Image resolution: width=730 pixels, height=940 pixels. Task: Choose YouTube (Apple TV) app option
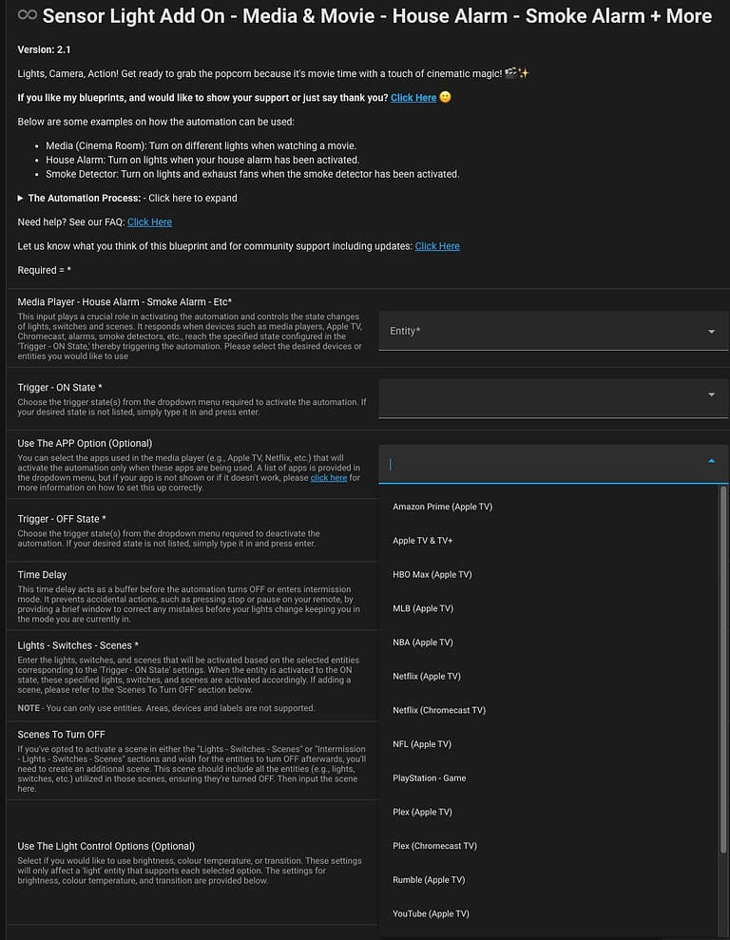tap(431, 913)
